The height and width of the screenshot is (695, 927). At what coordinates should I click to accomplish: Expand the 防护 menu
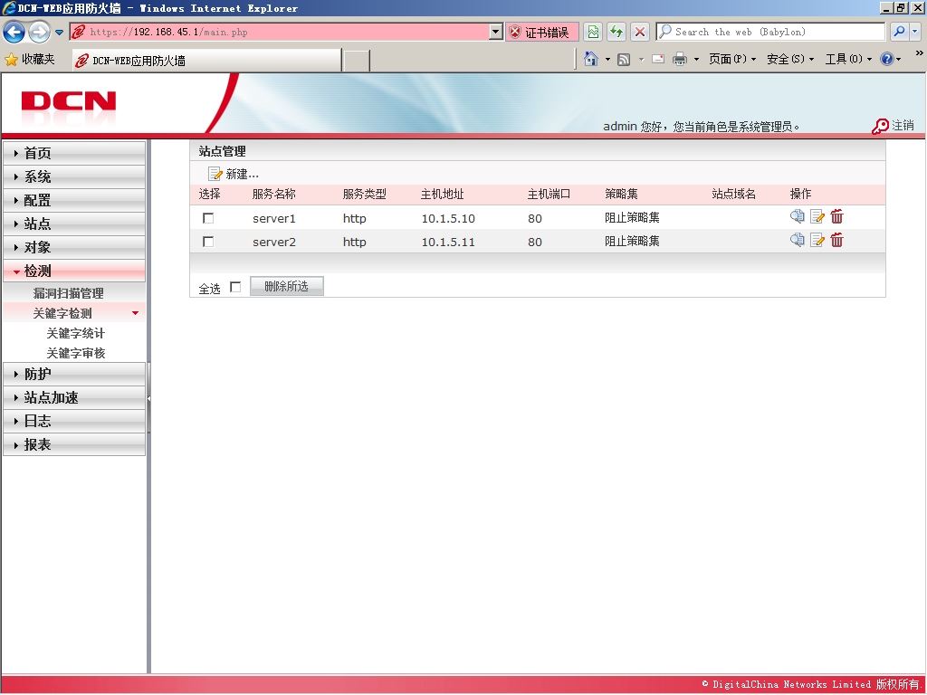[x=74, y=374]
